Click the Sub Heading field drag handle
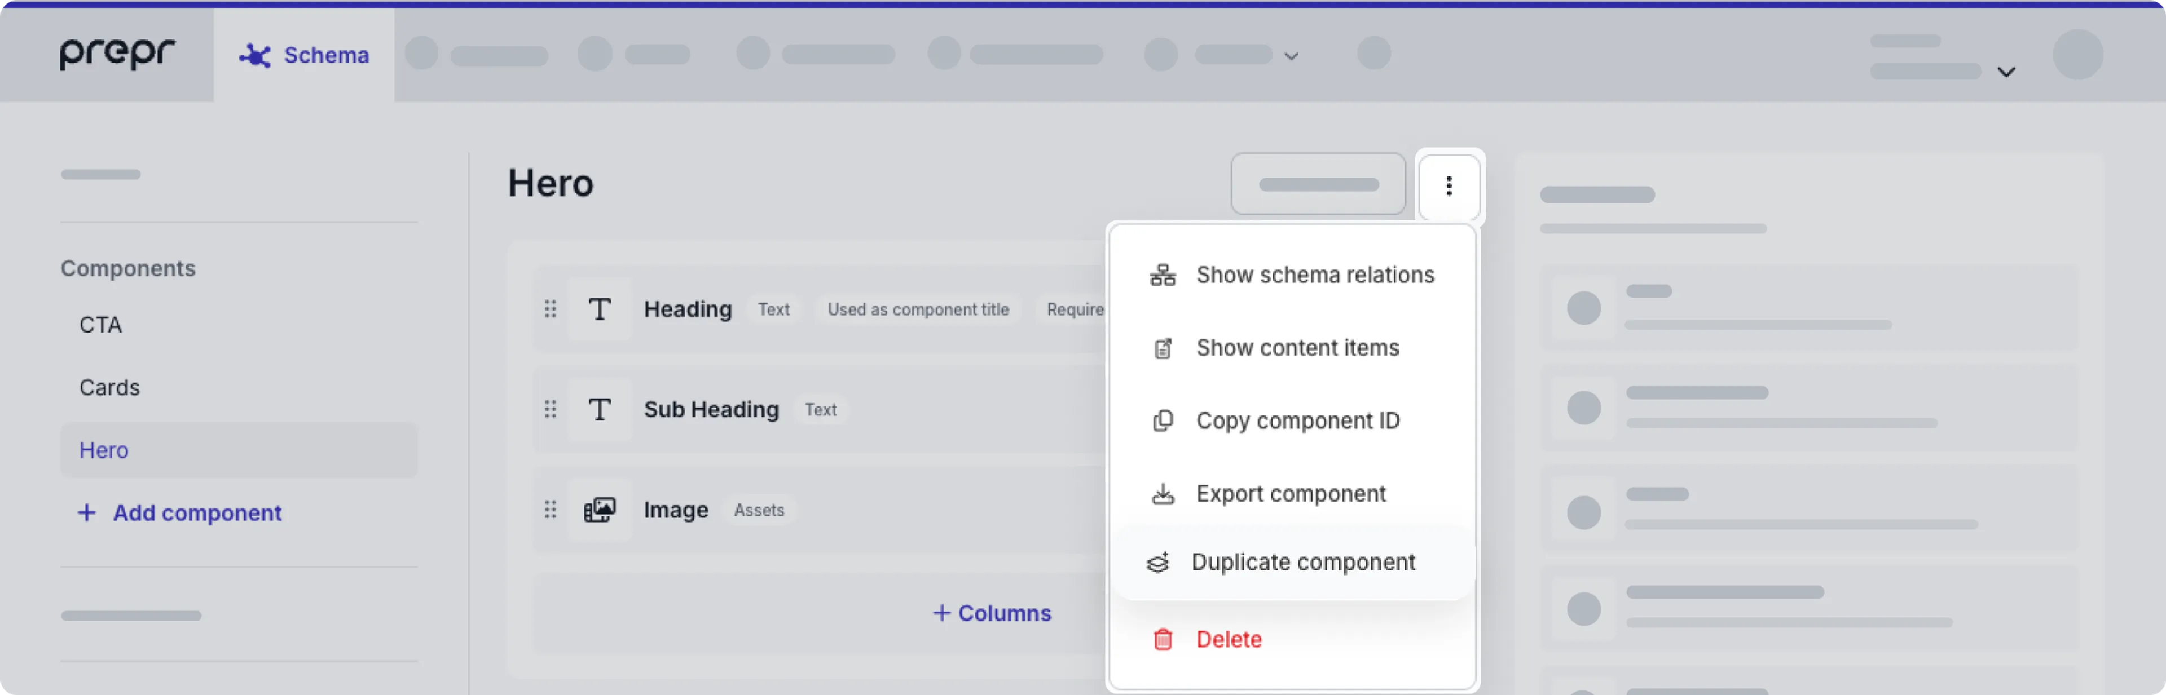Viewport: 2166px width, 695px height. pyautogui.click(x=550, y=409)
